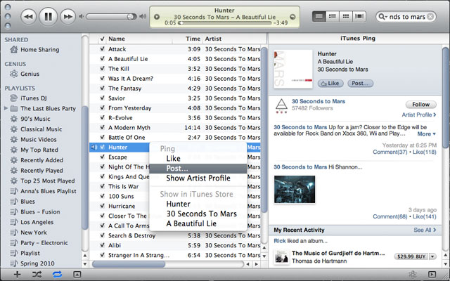
Task: Select A Beautiful Lie menu entry
Action: (198, 223)
